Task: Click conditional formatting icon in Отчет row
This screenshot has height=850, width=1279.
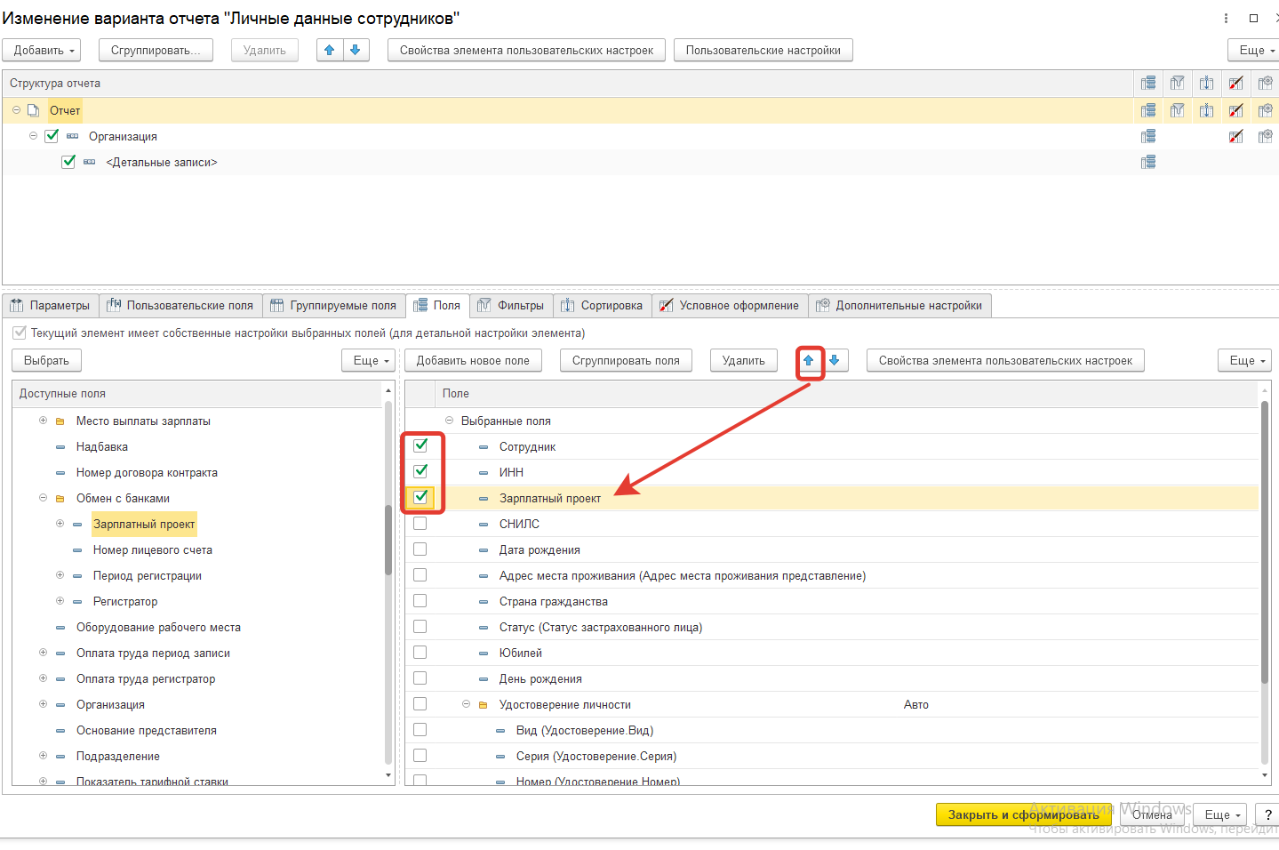Action: pos(1235,110)
